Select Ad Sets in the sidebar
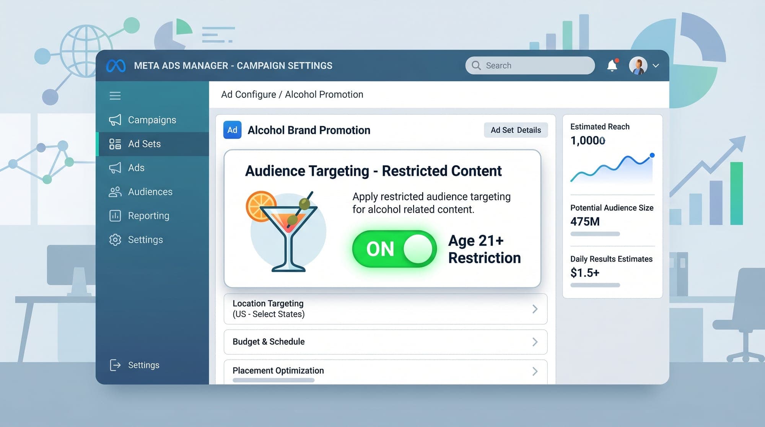Viewport: 765px width, 427px height. (152, 144)
